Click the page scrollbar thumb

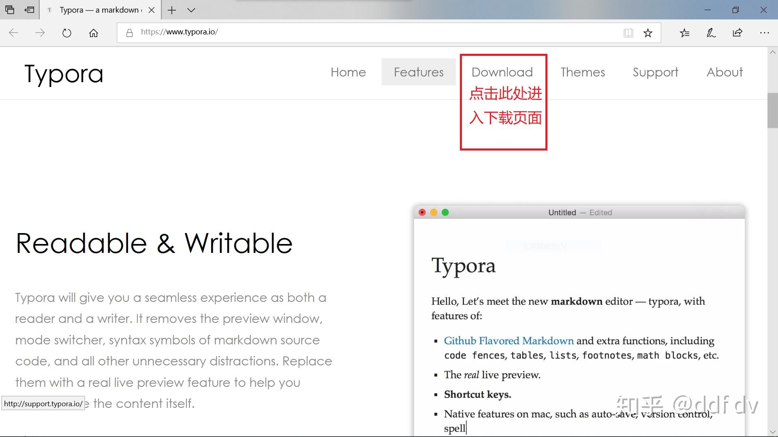point(772,110)
